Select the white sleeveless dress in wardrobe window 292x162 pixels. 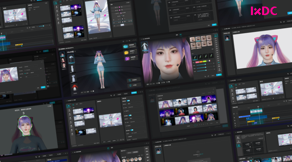pos(72,69)
